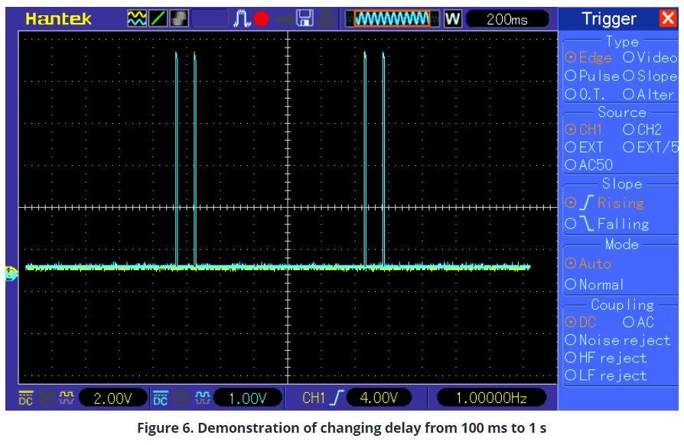The height and width of the screenshot is (445, 684).
Task: Click the dimmed CH1 bandwidth limit icon
Action: pyautogui.click(x=46, y=398)
